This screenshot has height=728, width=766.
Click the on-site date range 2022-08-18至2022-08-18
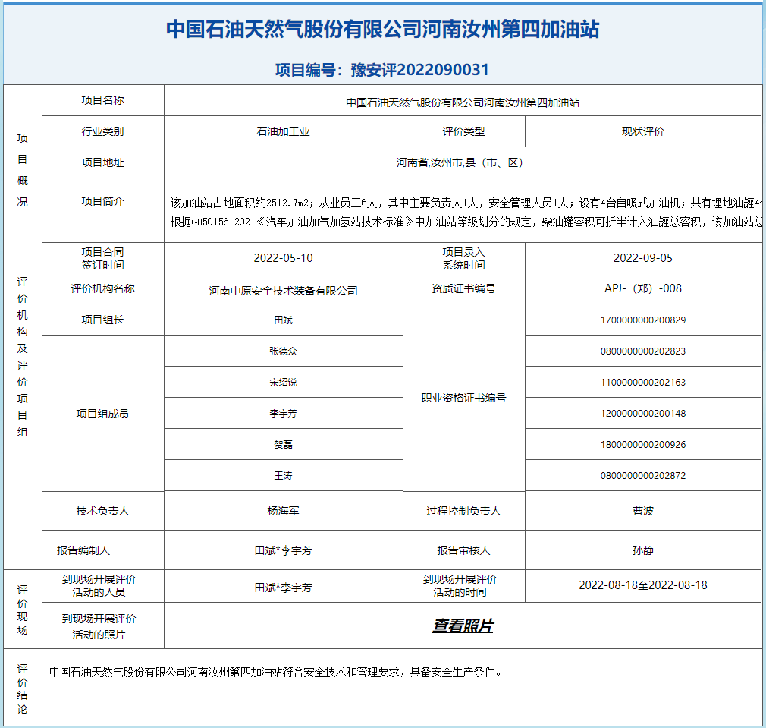(x=643, y=585)
